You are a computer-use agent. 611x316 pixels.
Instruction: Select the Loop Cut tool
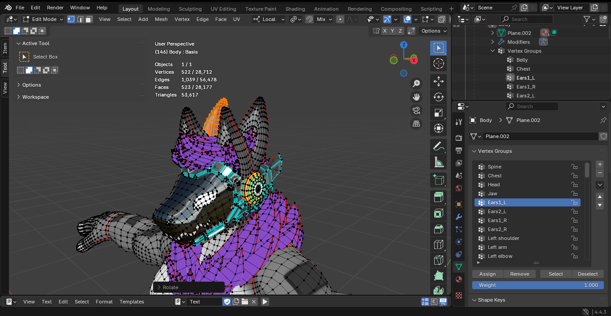pos(439,245)
